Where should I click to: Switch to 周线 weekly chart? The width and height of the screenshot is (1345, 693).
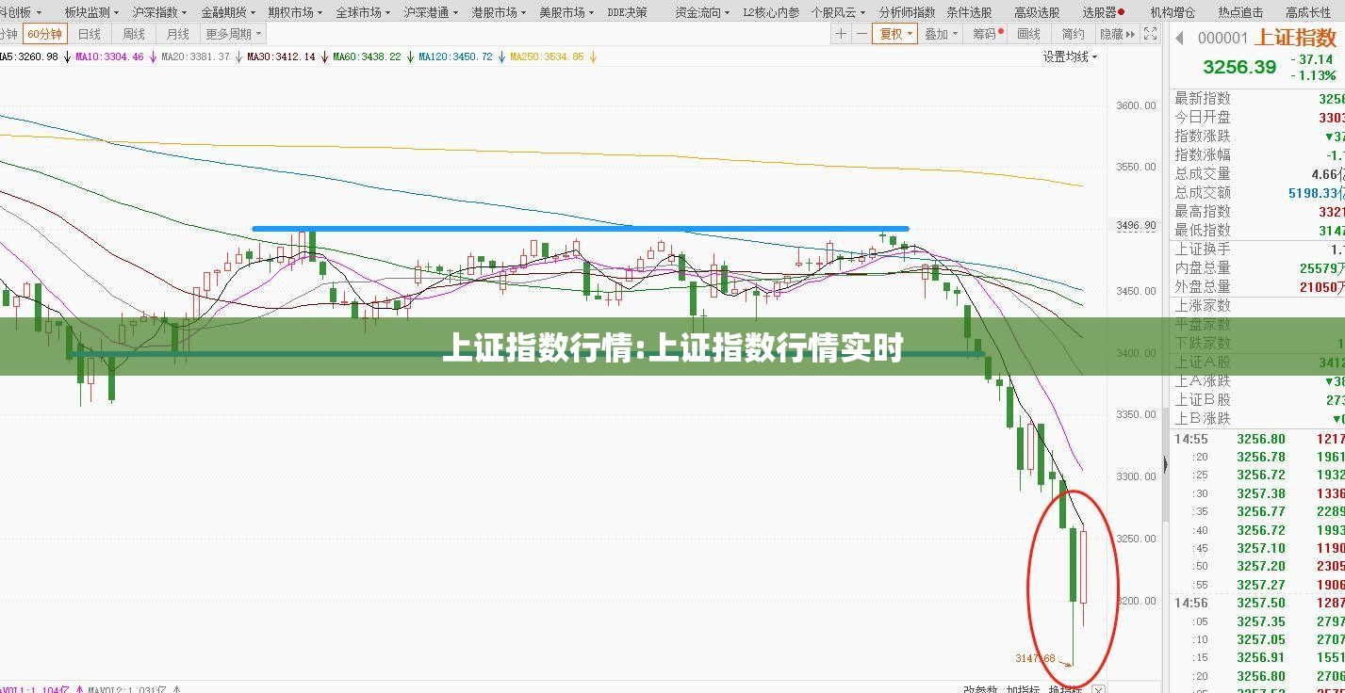click(x=134, y=34)
